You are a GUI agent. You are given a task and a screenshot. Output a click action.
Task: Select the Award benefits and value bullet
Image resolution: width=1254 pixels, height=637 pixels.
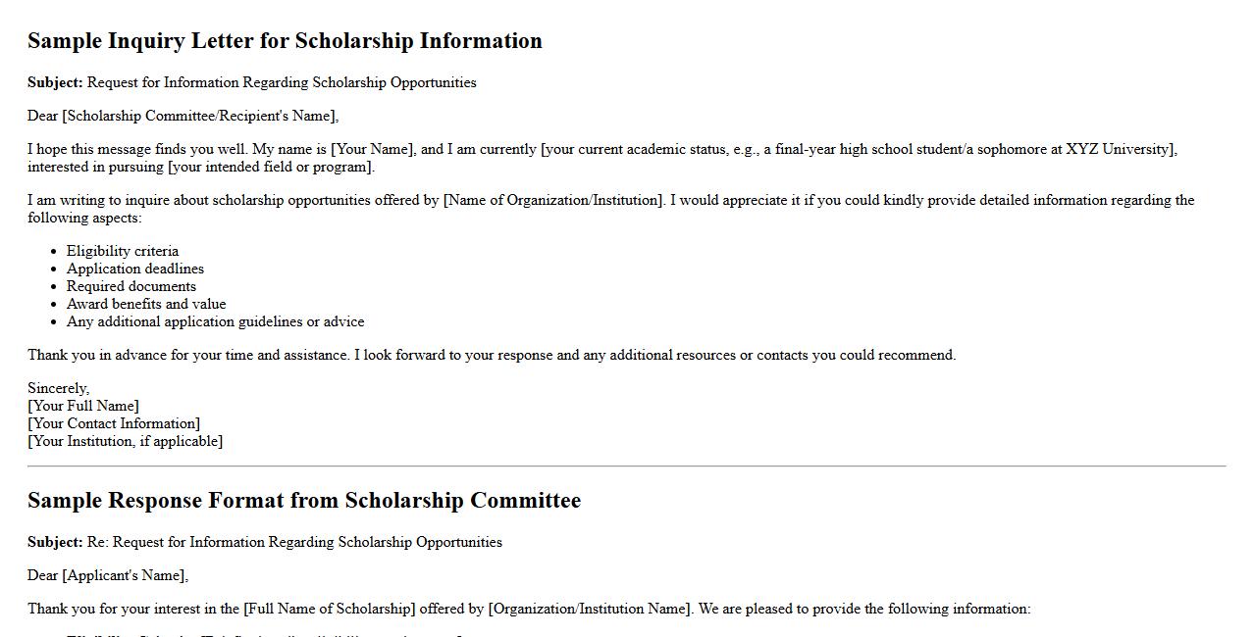tap(146, 304)
